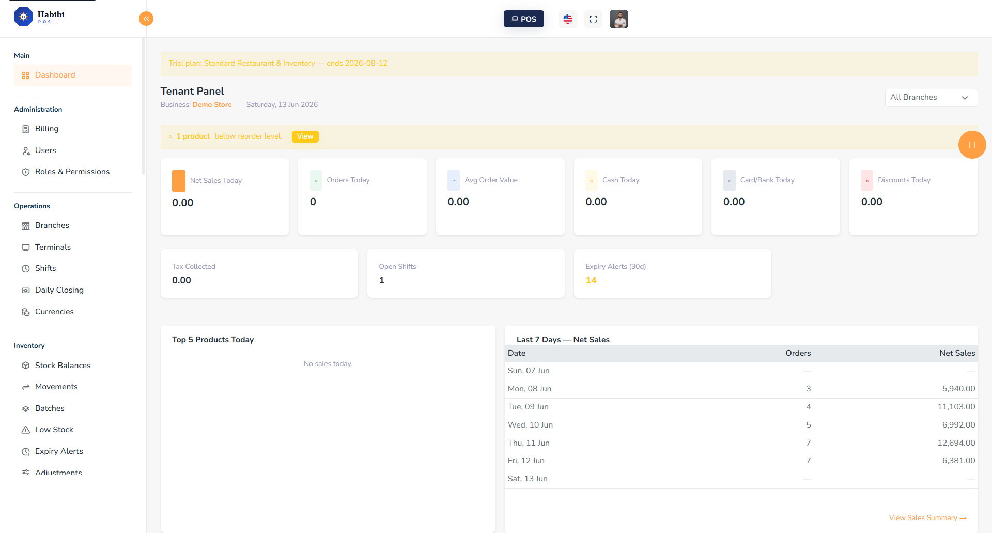Click the sidebar vertical scrollbar
This screenshot has width=992, height=533.
click(x=143, y=106)
